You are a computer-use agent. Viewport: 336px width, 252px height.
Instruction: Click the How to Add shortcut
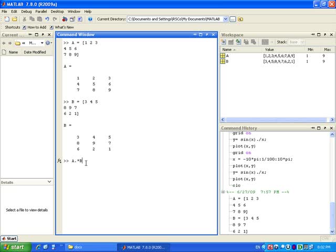[34, 27]
